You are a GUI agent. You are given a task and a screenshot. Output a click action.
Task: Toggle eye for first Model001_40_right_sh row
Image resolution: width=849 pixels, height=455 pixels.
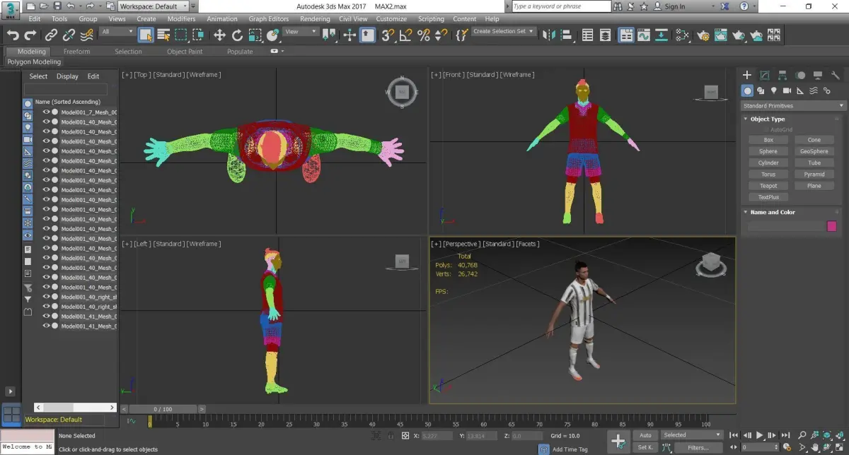pyautogui.click(x=47, y=297)
